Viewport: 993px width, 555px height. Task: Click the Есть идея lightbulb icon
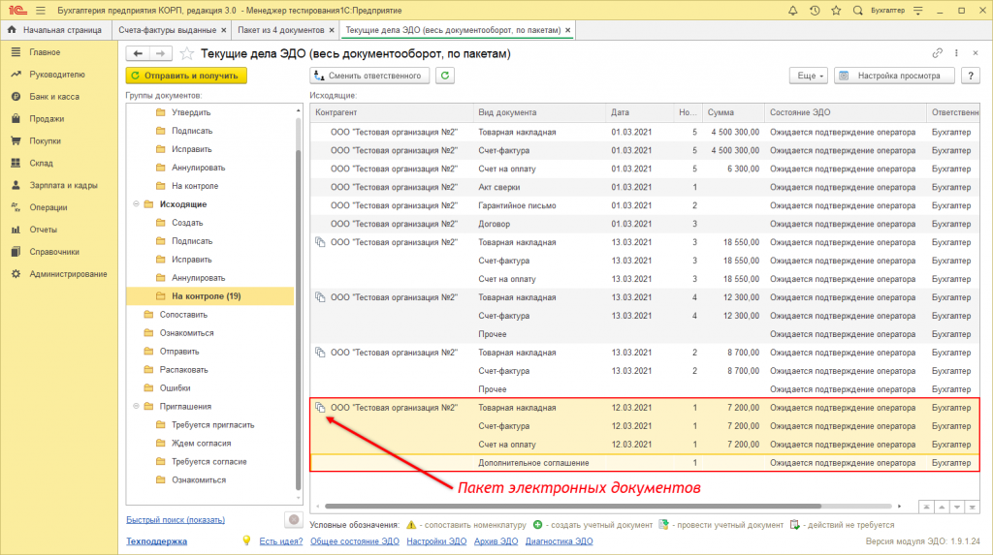[246, 540]
